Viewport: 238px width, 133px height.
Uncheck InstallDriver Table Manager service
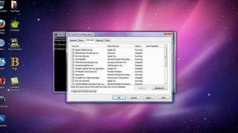click(x=73, y=78)
